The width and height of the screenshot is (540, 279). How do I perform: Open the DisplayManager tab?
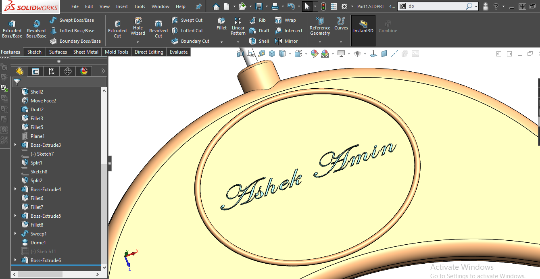tap(84, 71)
